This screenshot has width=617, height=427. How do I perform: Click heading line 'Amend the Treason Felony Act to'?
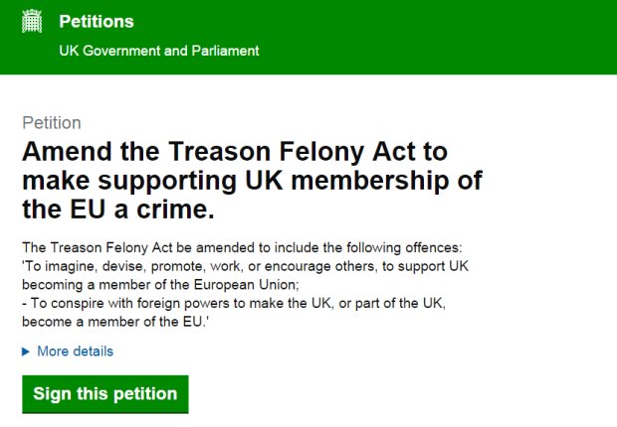pos(235,152)
